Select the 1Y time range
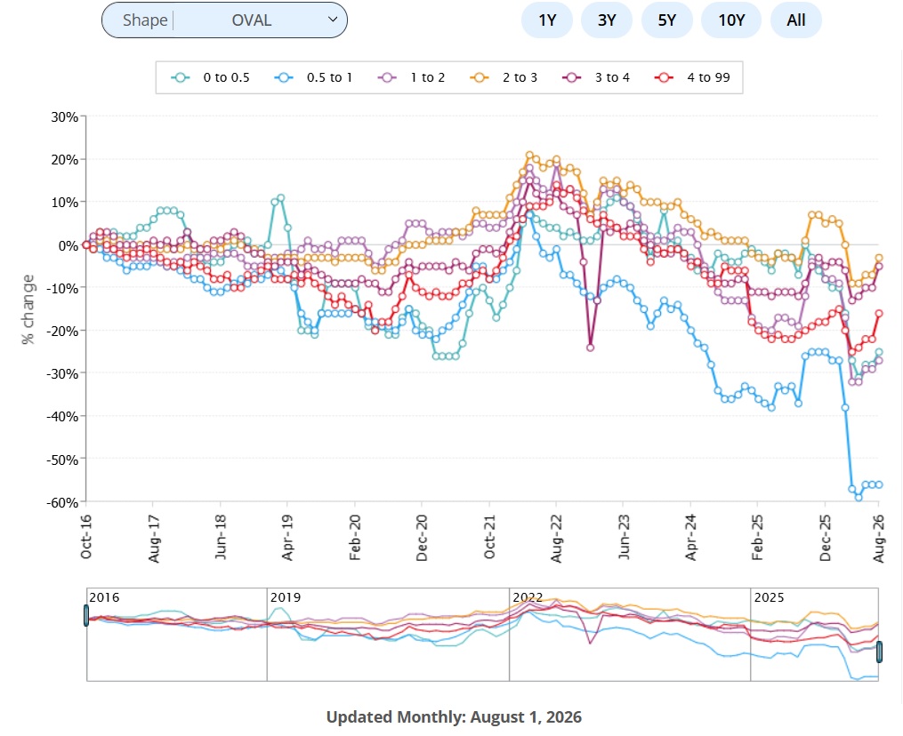This screenshot has height=736, width=903. (546, 20)
